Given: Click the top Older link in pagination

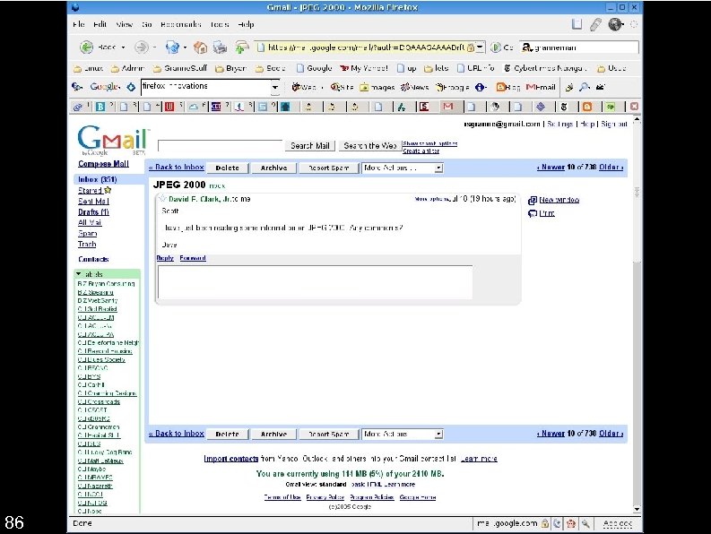Looking at the screenshot, I should click(x=611, y=168).
